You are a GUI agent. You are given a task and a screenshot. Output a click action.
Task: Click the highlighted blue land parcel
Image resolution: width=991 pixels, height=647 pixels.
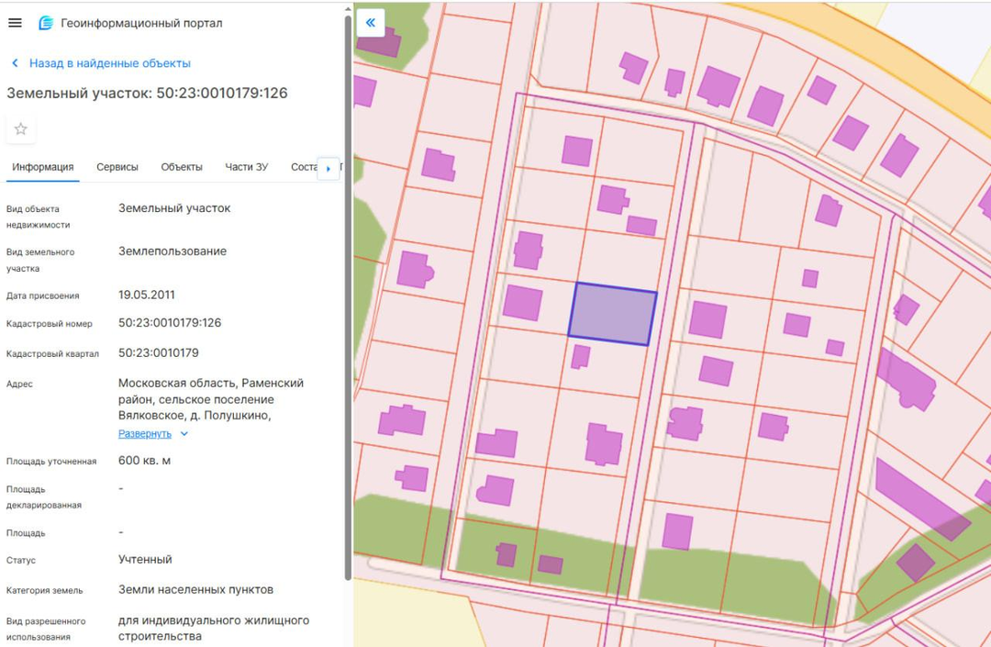click(x=612, y=314)
